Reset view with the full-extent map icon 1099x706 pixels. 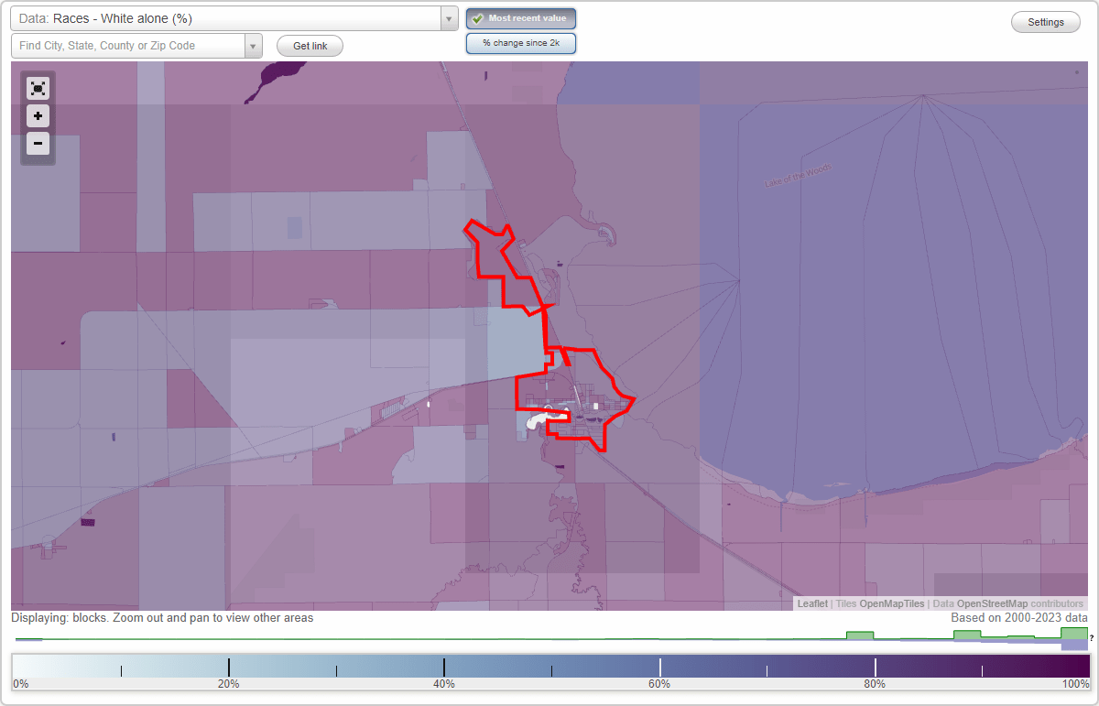38,88
